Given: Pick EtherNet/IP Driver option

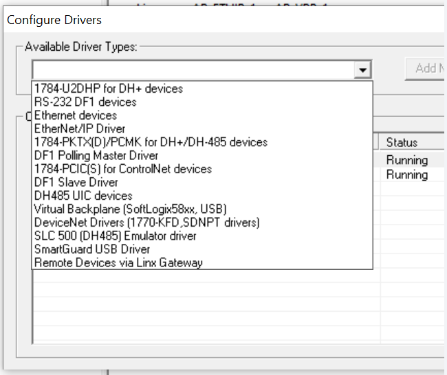Looking at the screenshot, I should 202,128.
